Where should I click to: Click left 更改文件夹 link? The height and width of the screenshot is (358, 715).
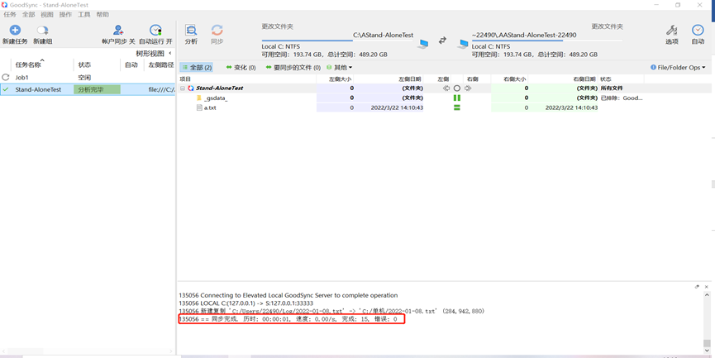click(x=277, y=27)
